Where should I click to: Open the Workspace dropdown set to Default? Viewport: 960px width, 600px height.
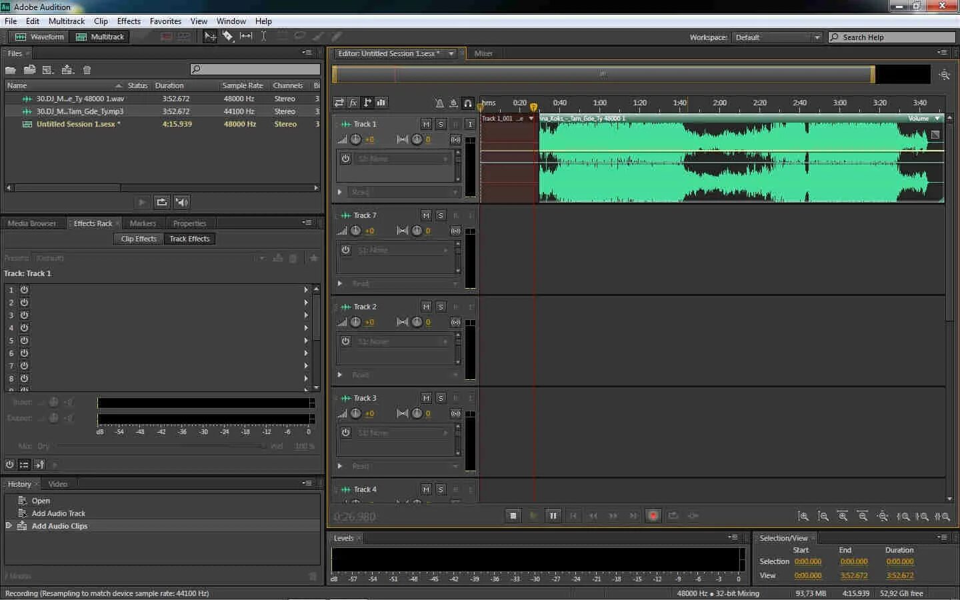tap(777, 37)
